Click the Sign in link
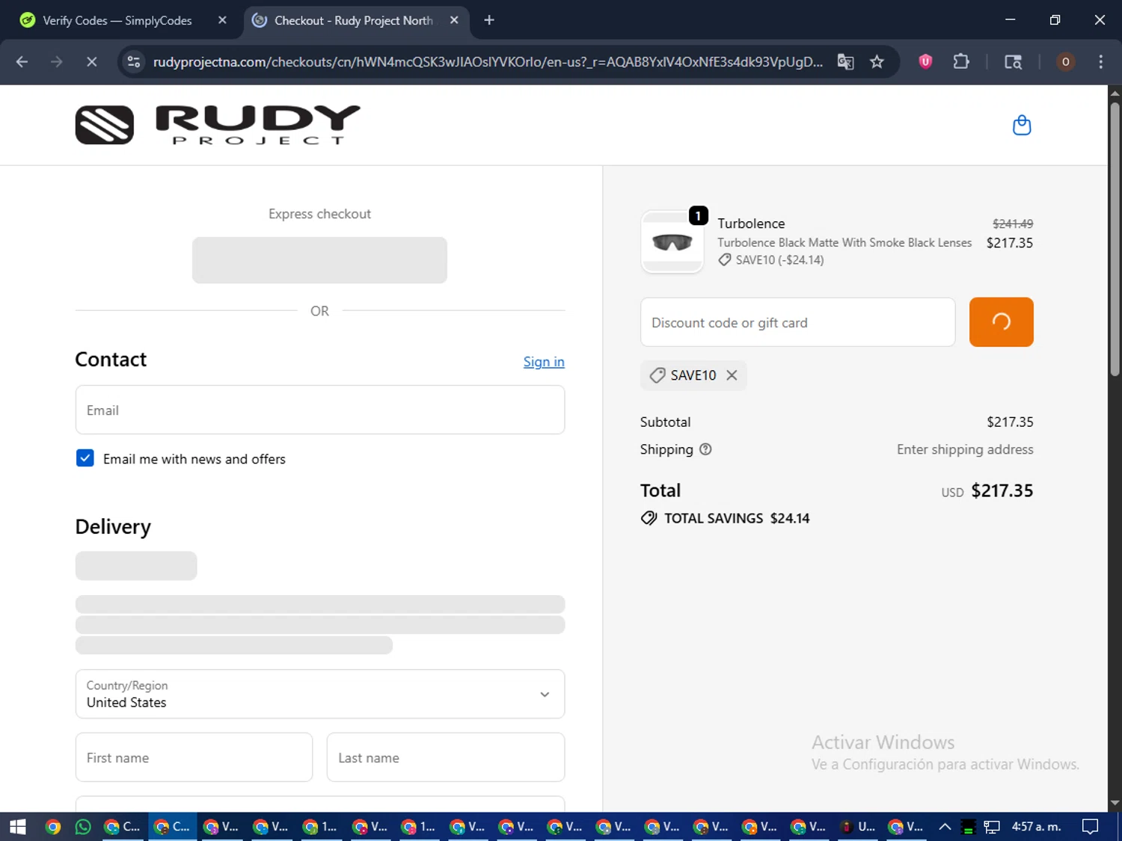This screenshot has width=1122, height=841. [544, 362]
